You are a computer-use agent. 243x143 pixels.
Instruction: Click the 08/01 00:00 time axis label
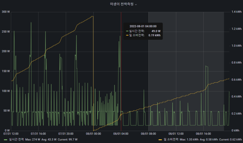(93, 134)
